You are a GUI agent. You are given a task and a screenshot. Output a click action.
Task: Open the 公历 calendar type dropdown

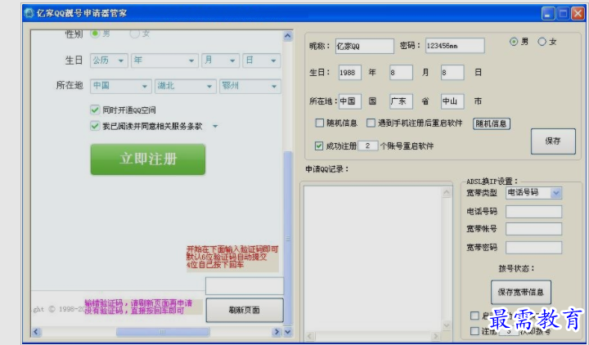tap(109, 60)
